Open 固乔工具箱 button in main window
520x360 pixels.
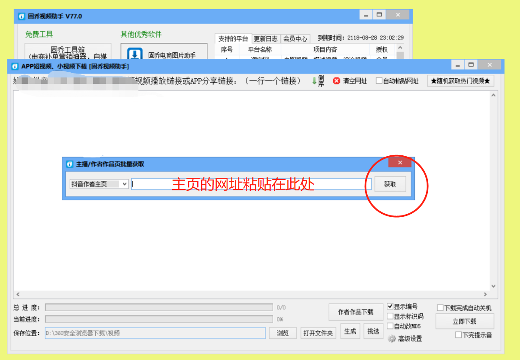click(x=68, y=52)
